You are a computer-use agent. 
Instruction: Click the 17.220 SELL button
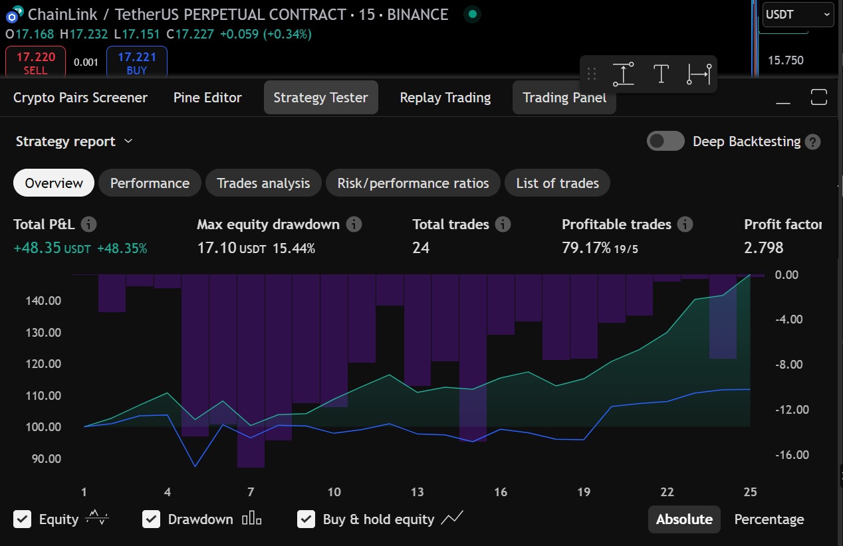click(35, 62)
